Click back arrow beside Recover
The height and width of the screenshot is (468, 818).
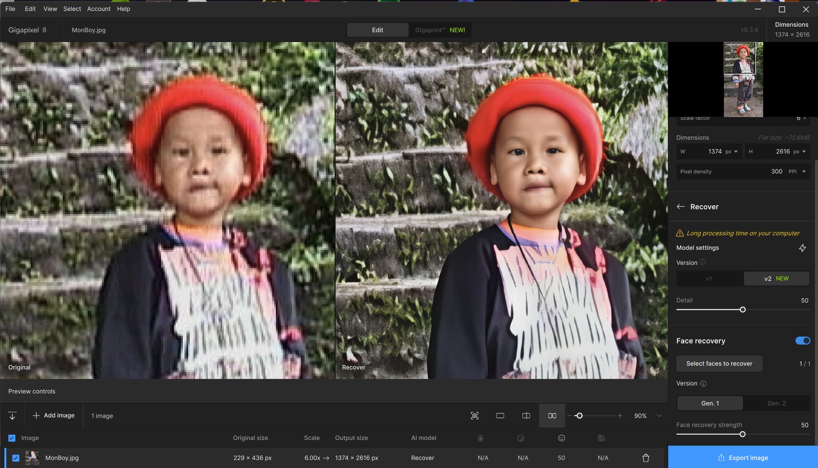pos(681,207)
